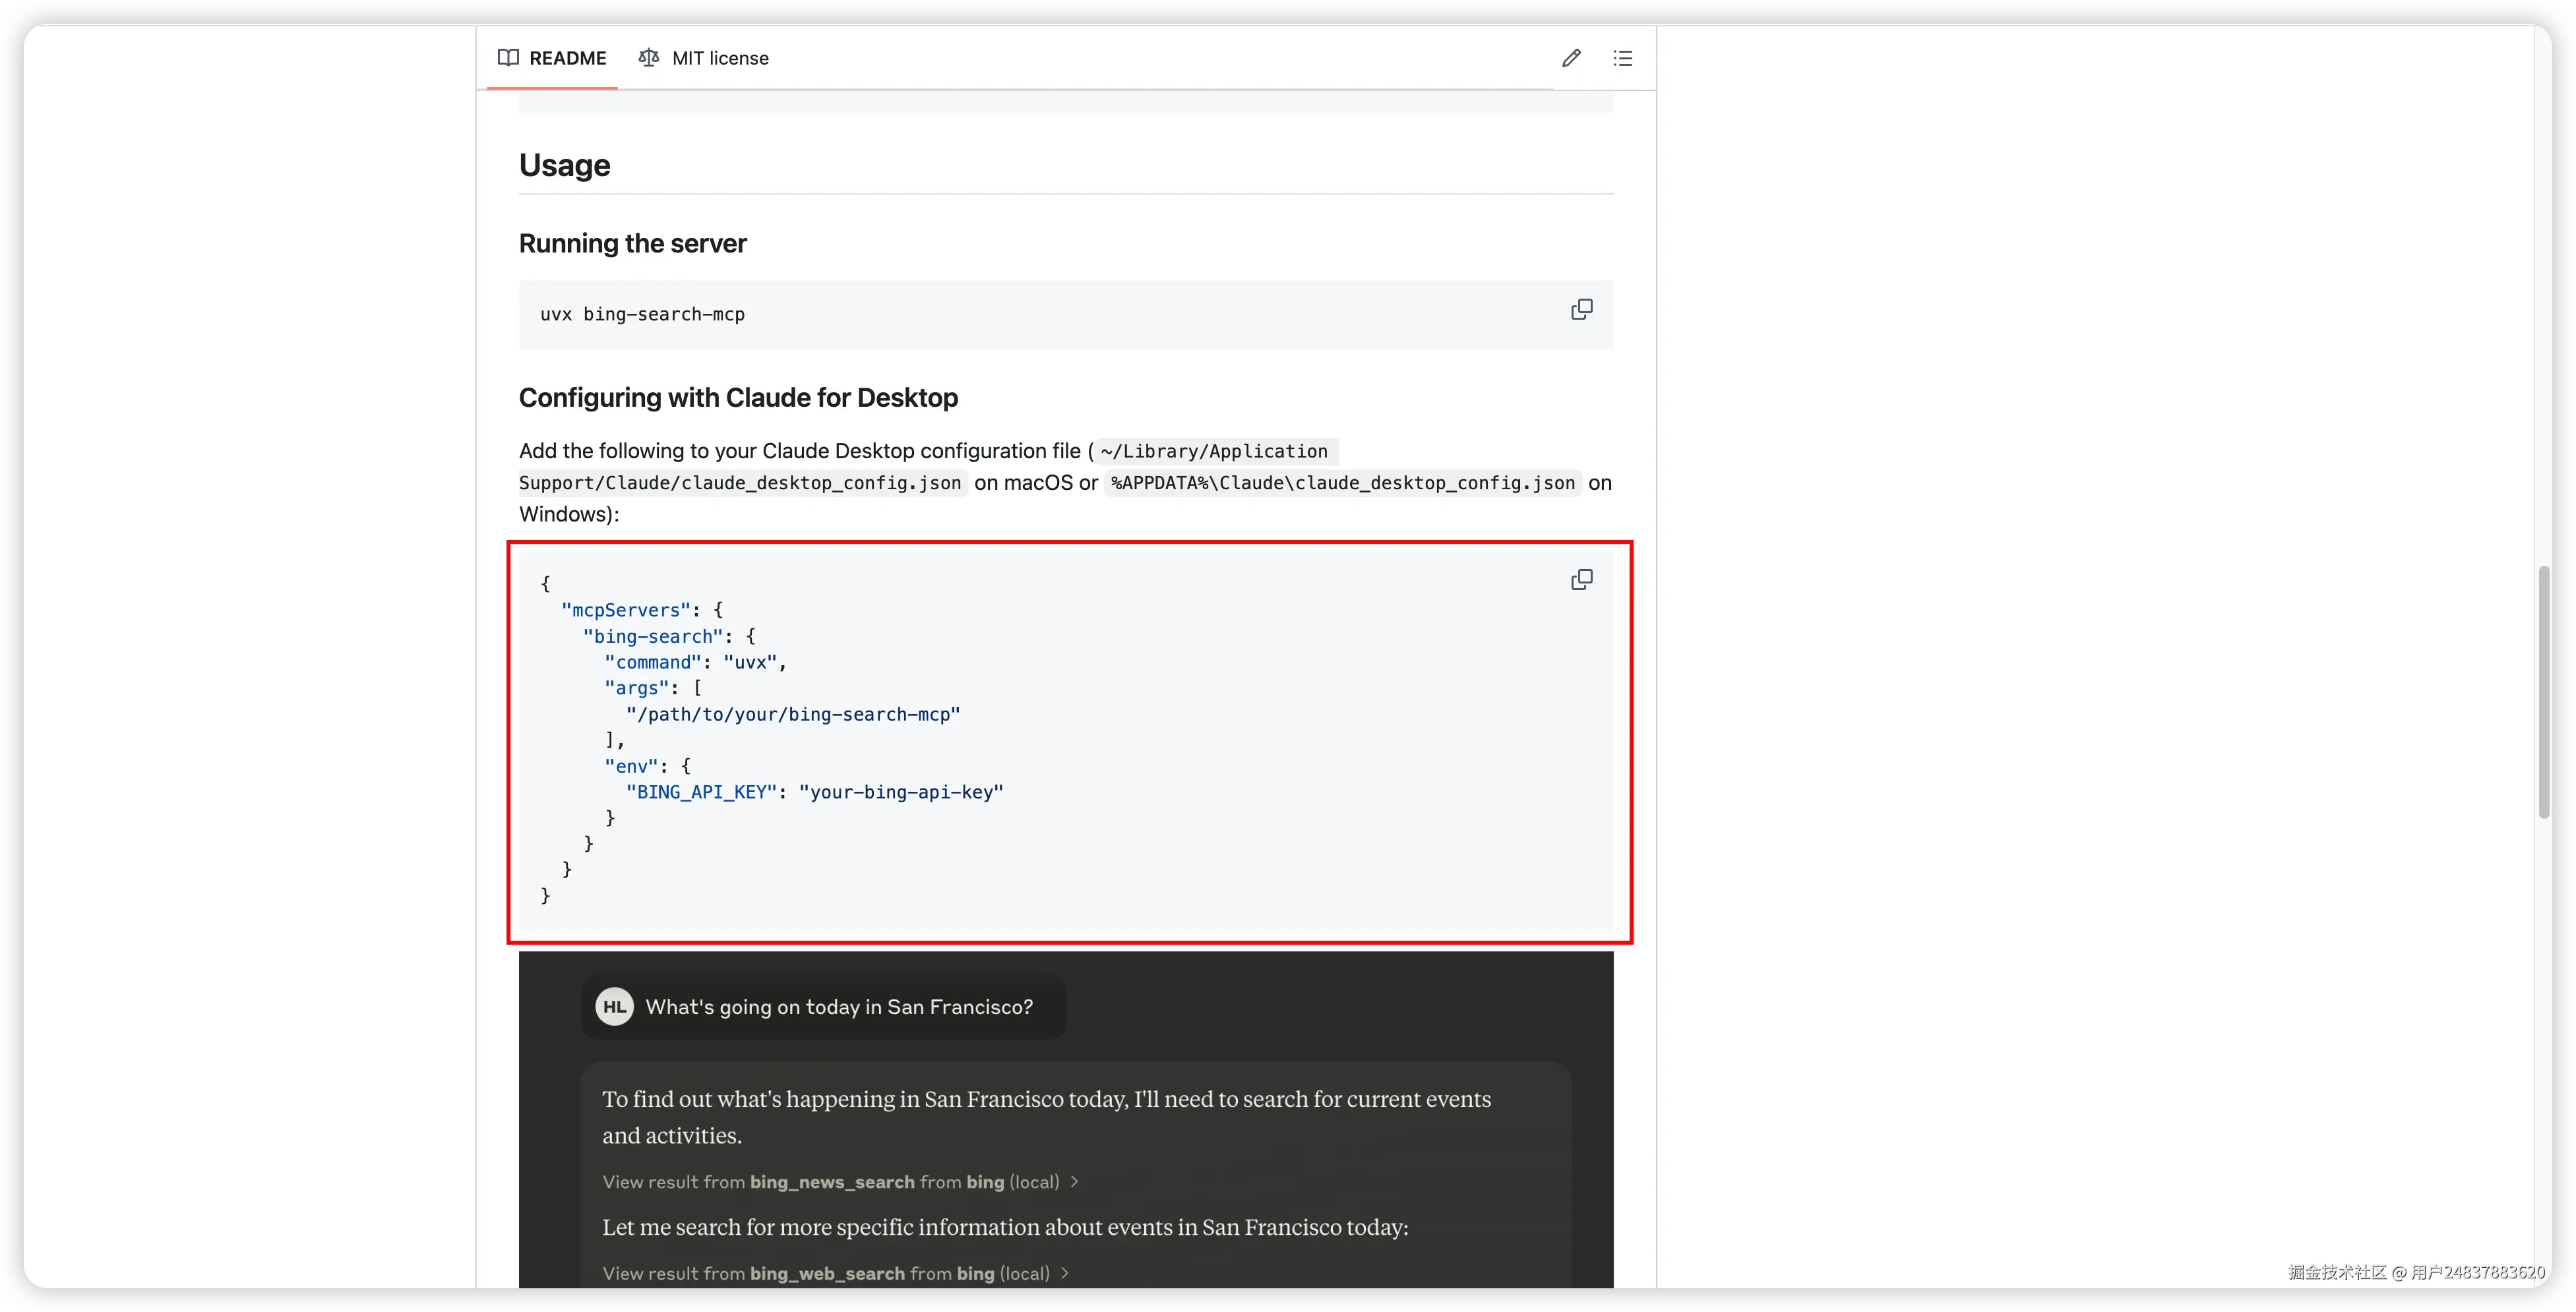
Task: Click Configuring with Claude for Desktop heading
Action: (738, 398)
